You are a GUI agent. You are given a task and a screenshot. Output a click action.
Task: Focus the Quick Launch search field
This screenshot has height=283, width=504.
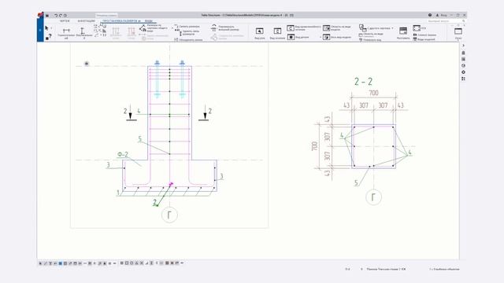pos(446,21)
